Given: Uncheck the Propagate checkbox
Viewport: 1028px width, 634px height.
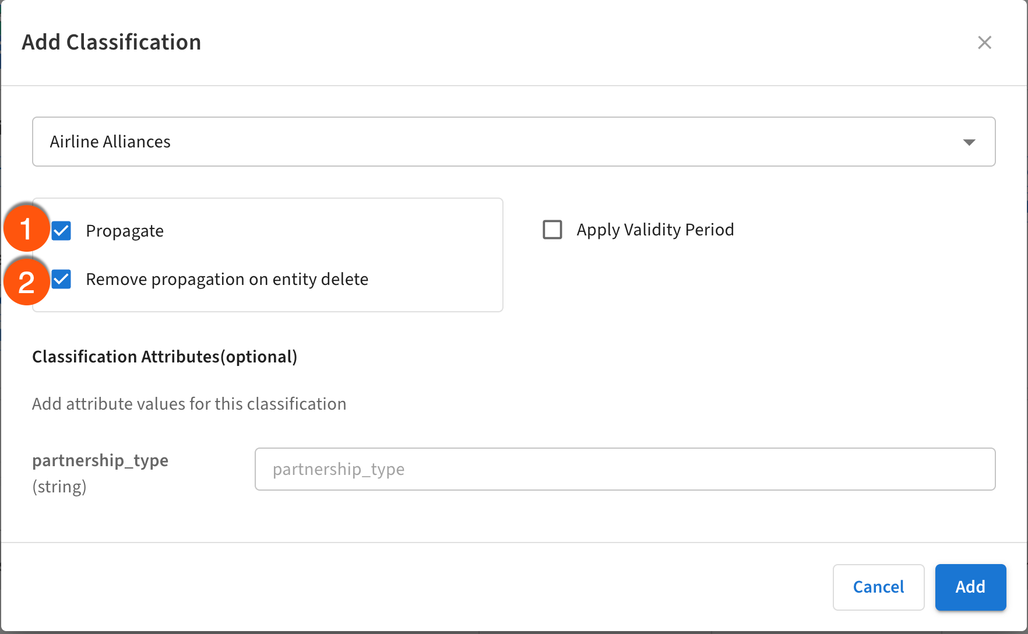Looking at the screenshot, I should [62, 231].
